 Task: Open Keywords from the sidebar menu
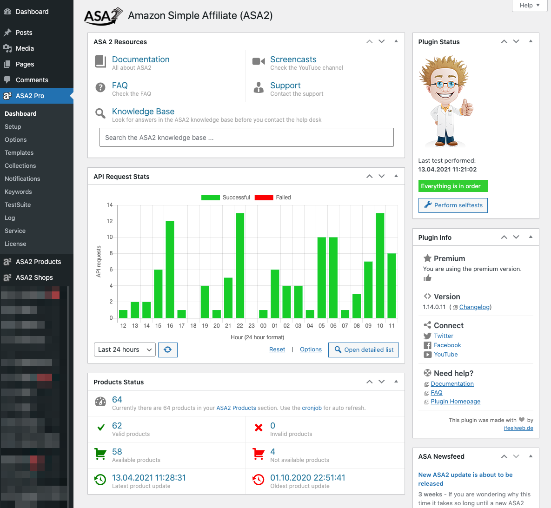pos(18,191)
